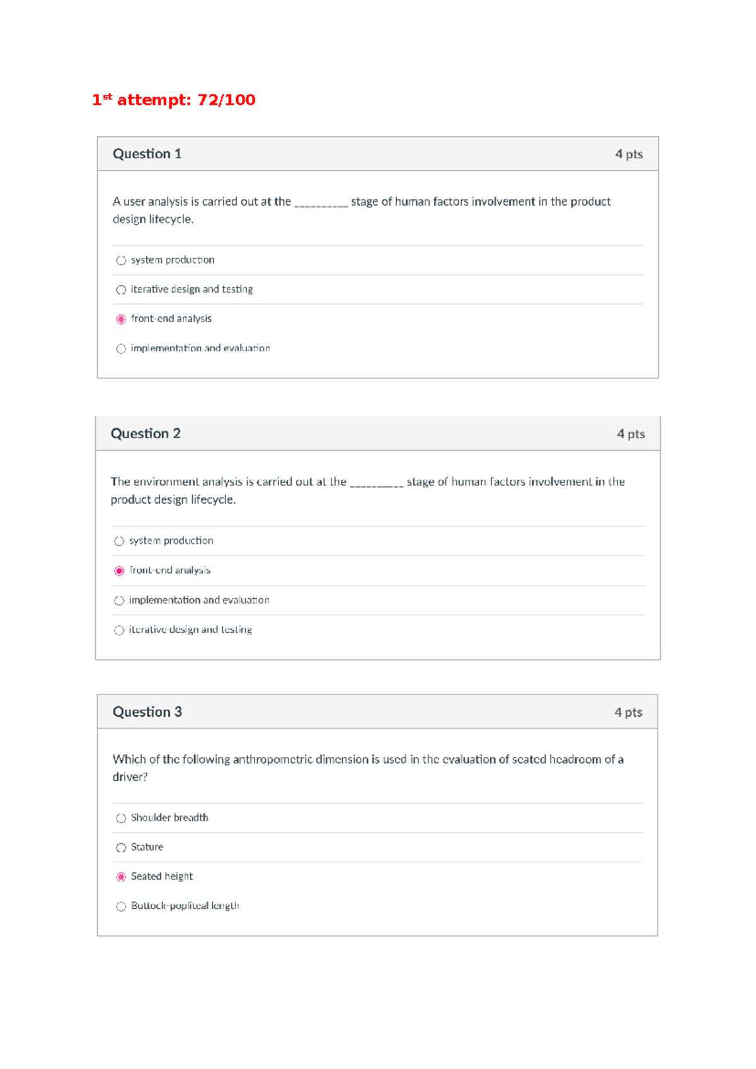Pick "iterative design and testing" under Question 2
The width and height of the screenshot is (756, 1069).
pyautogui.click(x=119, y=630)
